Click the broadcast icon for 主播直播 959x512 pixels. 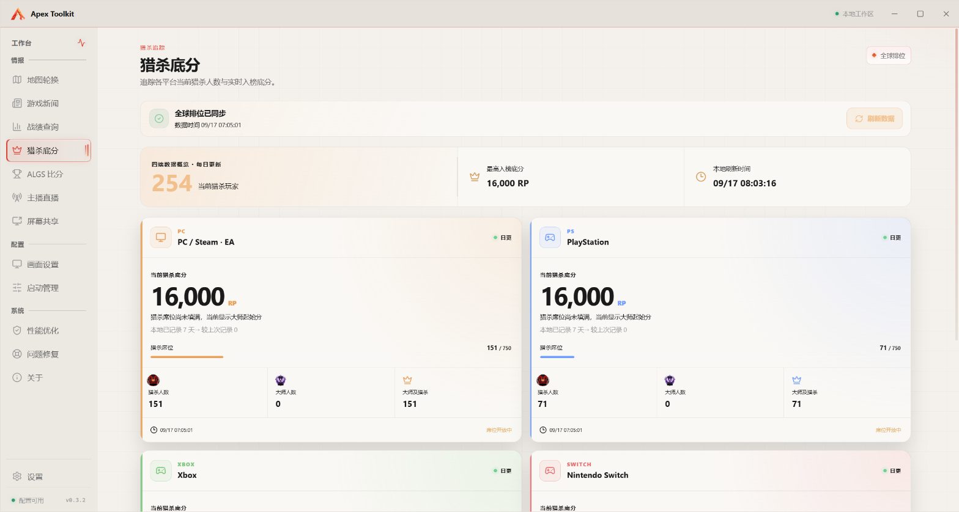[x=17, y=198]
